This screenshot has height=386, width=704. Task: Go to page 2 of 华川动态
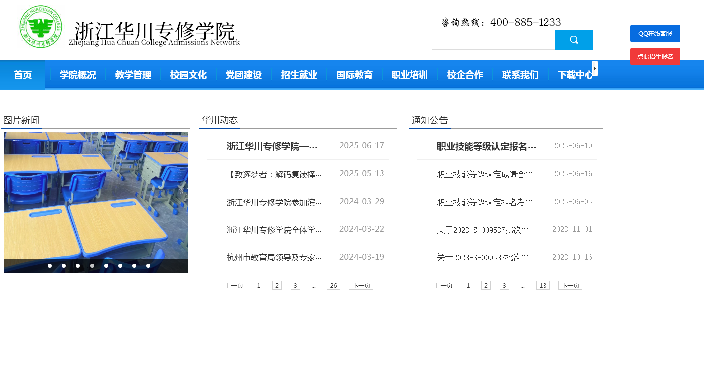[277, 285]
